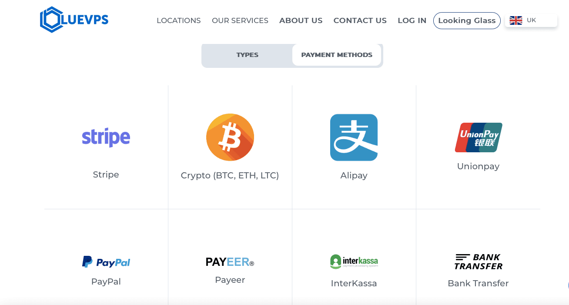Click the Bank Transfer logo
Screen dimensions: 569x305
(x=479, y=261)
